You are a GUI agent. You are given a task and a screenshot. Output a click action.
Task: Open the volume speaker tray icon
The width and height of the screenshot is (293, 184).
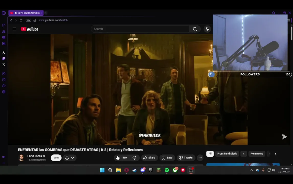tap(274, 170)
